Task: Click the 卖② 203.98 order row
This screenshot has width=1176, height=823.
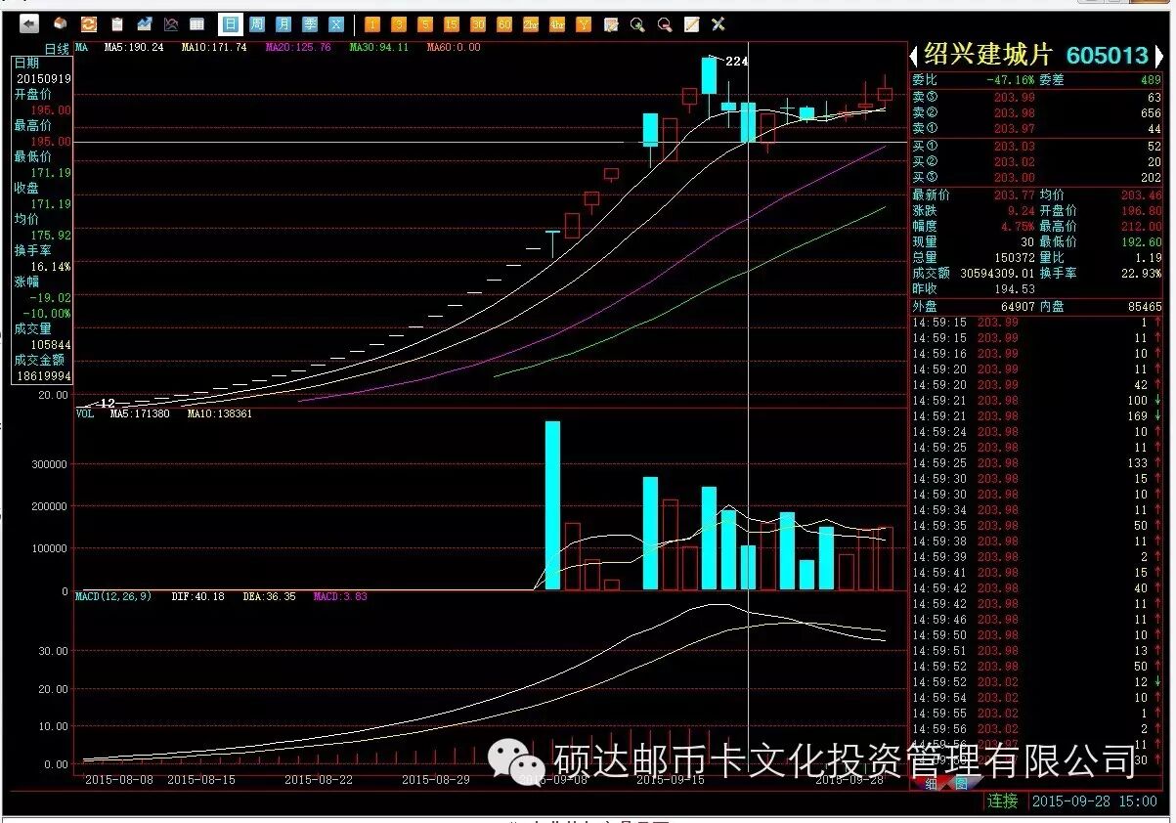Action: click(x=1037, y=112)
